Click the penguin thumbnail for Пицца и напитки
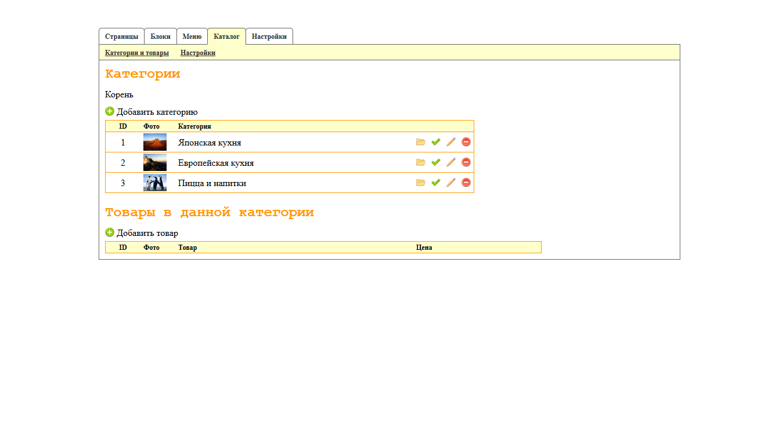 click(x=155, y=183)
